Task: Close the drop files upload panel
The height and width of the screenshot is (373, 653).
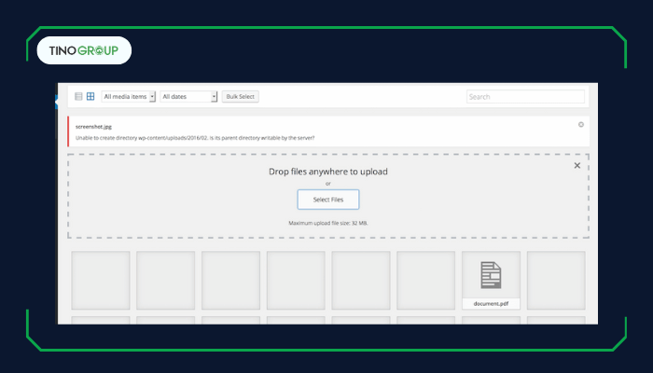Action: click(577, 165)
